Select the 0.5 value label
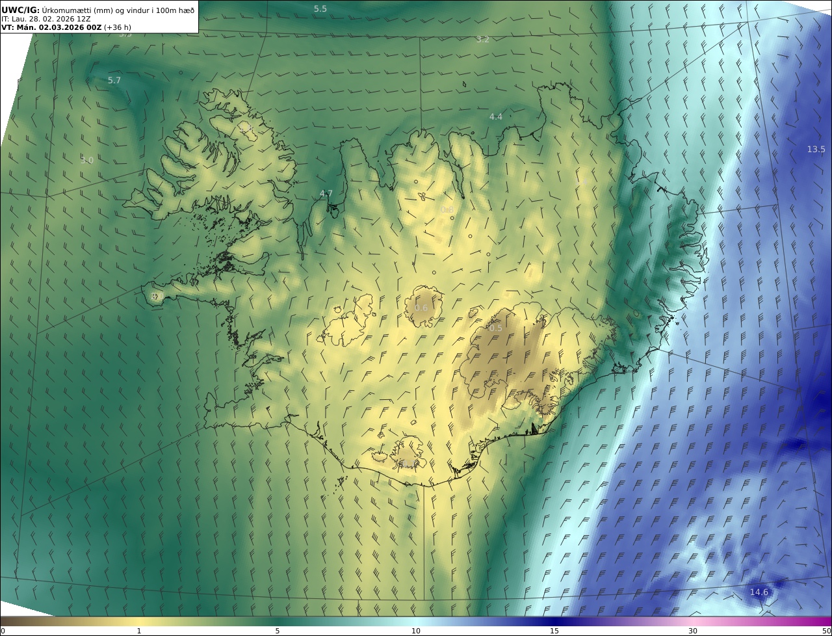 coord(495,328)
